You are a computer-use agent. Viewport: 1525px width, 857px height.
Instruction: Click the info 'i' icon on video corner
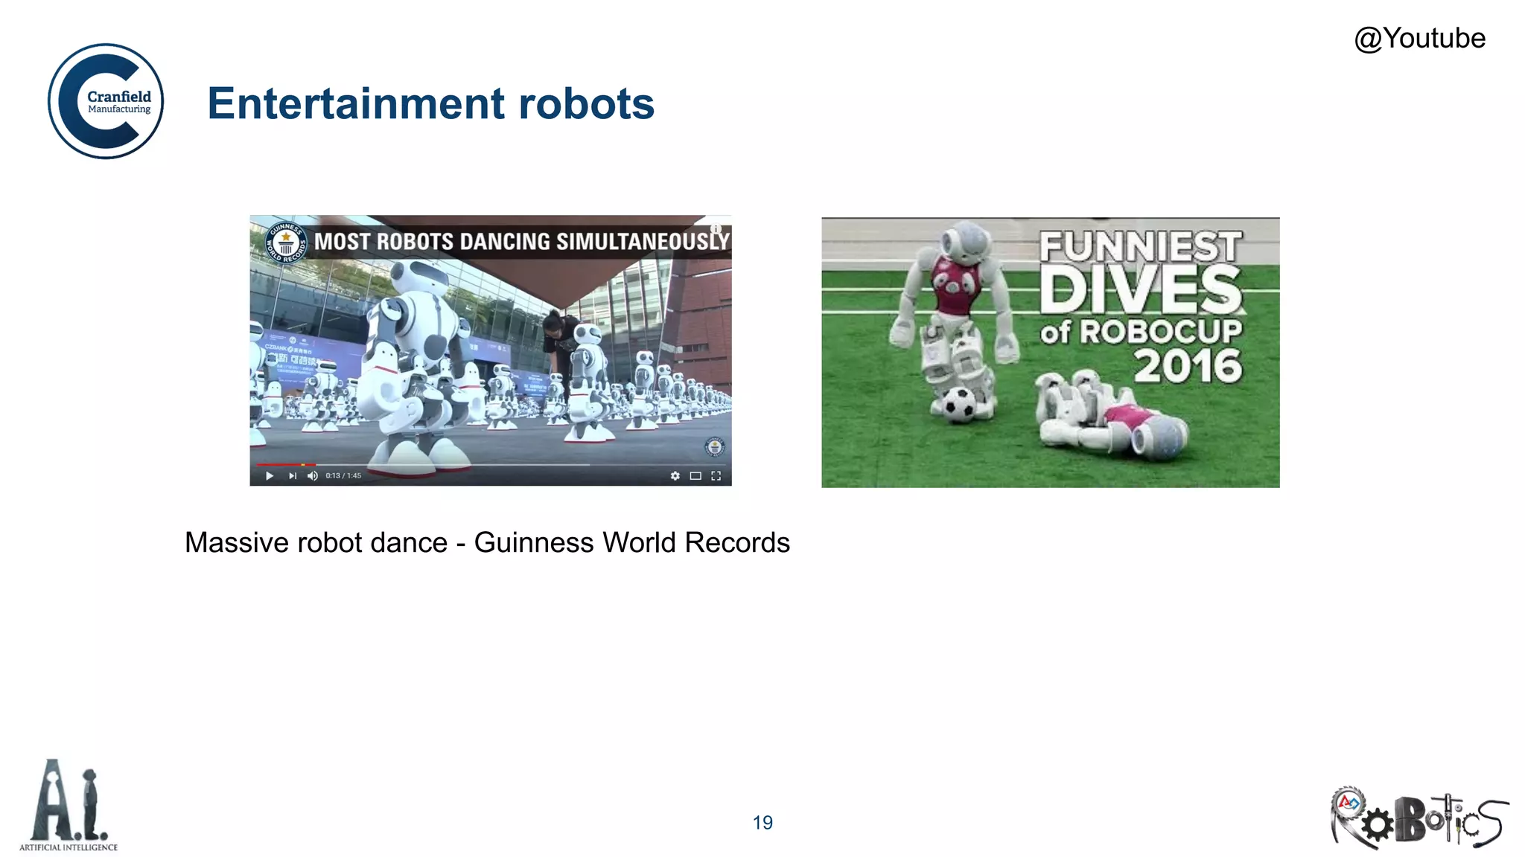click(x=716, y=229)
